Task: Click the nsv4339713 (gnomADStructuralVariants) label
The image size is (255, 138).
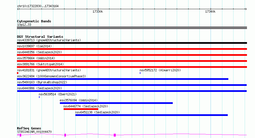Action: coord(49,40)
